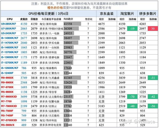
Task: Select the R7-9700X row label
Action: [7, 87]
